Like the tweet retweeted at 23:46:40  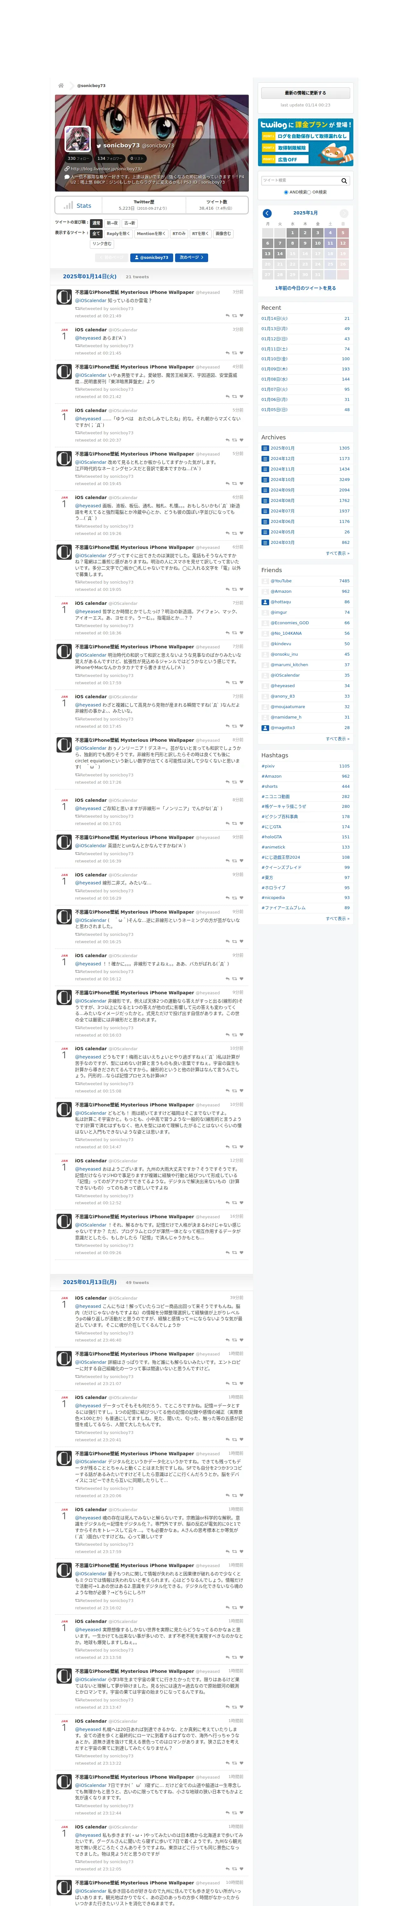[241, 1340]
